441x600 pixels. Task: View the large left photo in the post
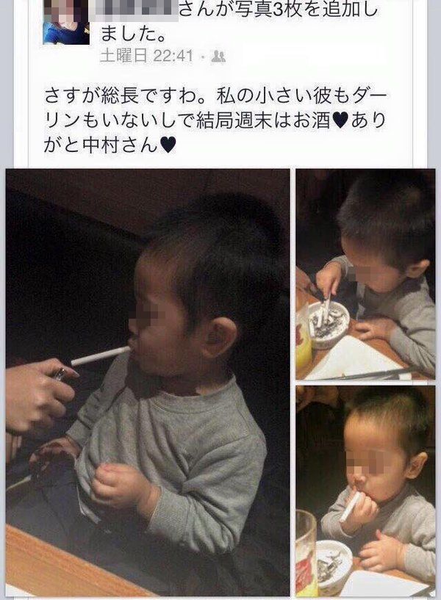click(x=148, y=383)
